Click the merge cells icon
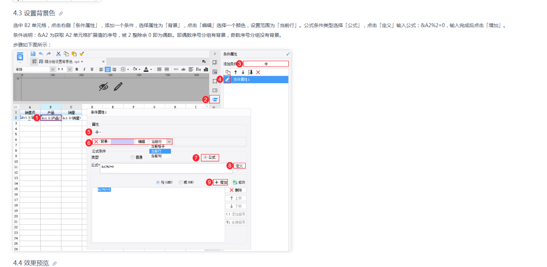 click(x=159, y=69)
